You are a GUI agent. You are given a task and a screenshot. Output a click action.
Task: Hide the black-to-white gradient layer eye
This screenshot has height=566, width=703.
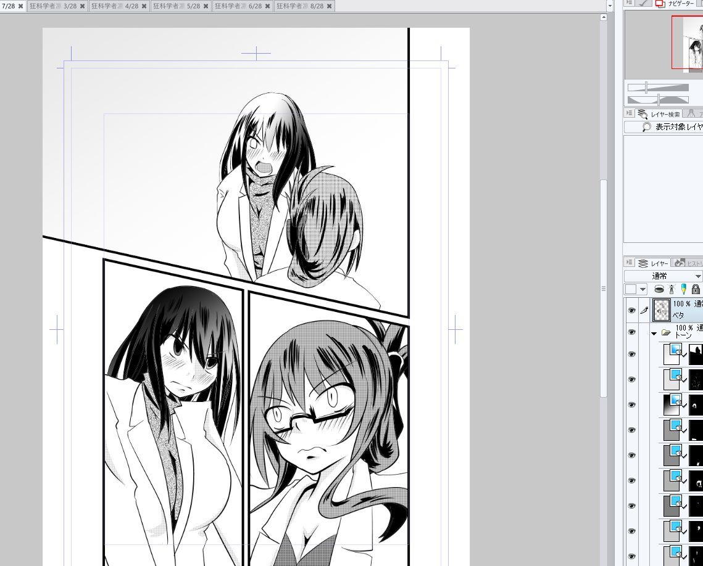tap(632, 405)
